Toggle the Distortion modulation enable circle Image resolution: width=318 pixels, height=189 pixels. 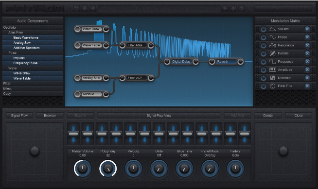tap(263, 78)
